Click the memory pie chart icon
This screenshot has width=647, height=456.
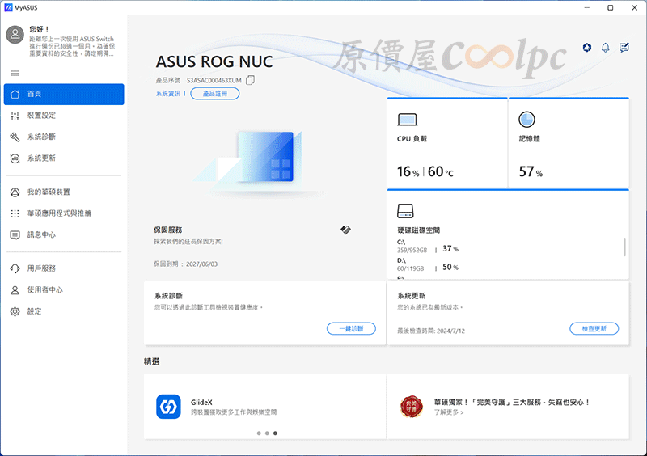527,120
